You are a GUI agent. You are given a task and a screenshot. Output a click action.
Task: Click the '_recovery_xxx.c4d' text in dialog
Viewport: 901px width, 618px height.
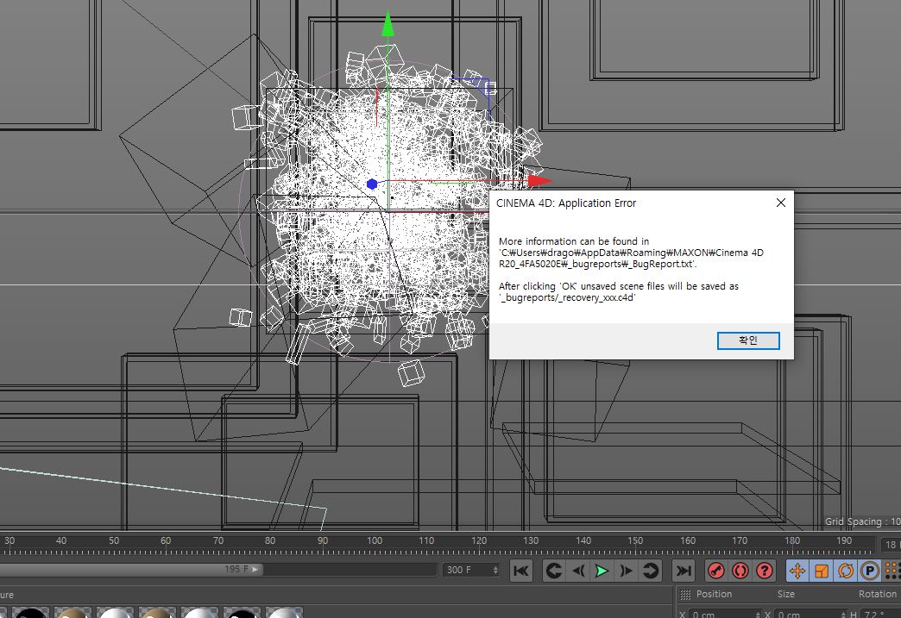point(567,297)
